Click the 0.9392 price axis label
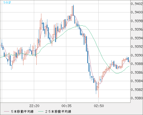The image size is (143, 115). point(137,47)
